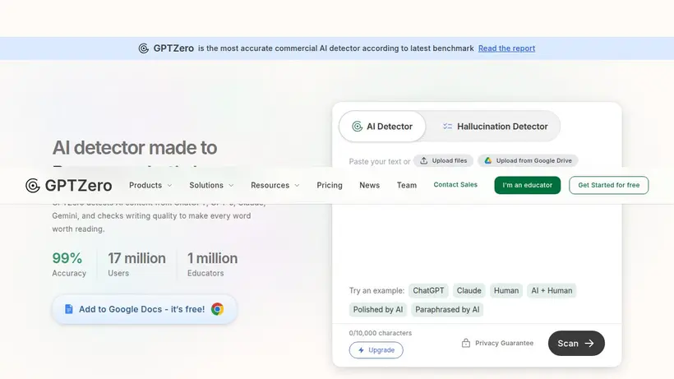Click the AI detector made to heading
Image resolution: width=674 pixels, height=379 pixels.
pyautogui.click(x=135, y=147)
